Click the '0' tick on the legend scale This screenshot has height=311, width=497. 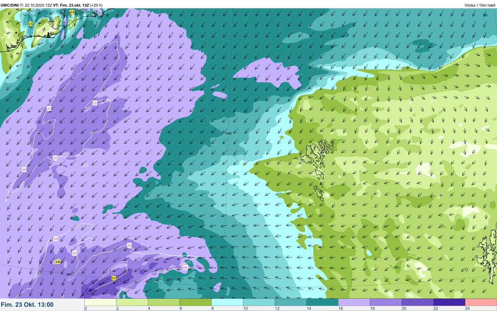(x=85, y=309)
